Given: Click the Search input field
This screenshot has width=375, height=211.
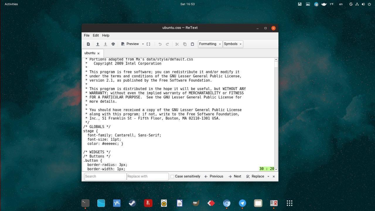Looking at the screenshot, I should click(105, 176).
